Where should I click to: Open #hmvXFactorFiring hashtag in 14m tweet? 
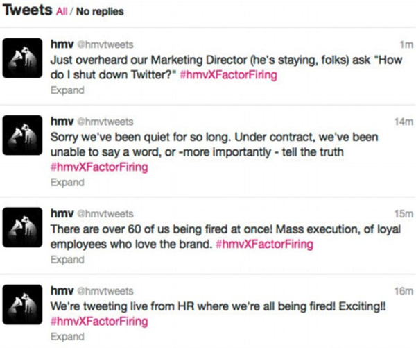tap(99, 167)
